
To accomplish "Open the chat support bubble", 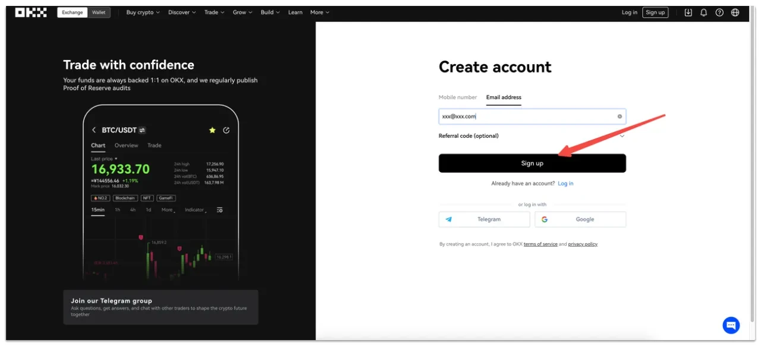I will click(x=731, y=325).
